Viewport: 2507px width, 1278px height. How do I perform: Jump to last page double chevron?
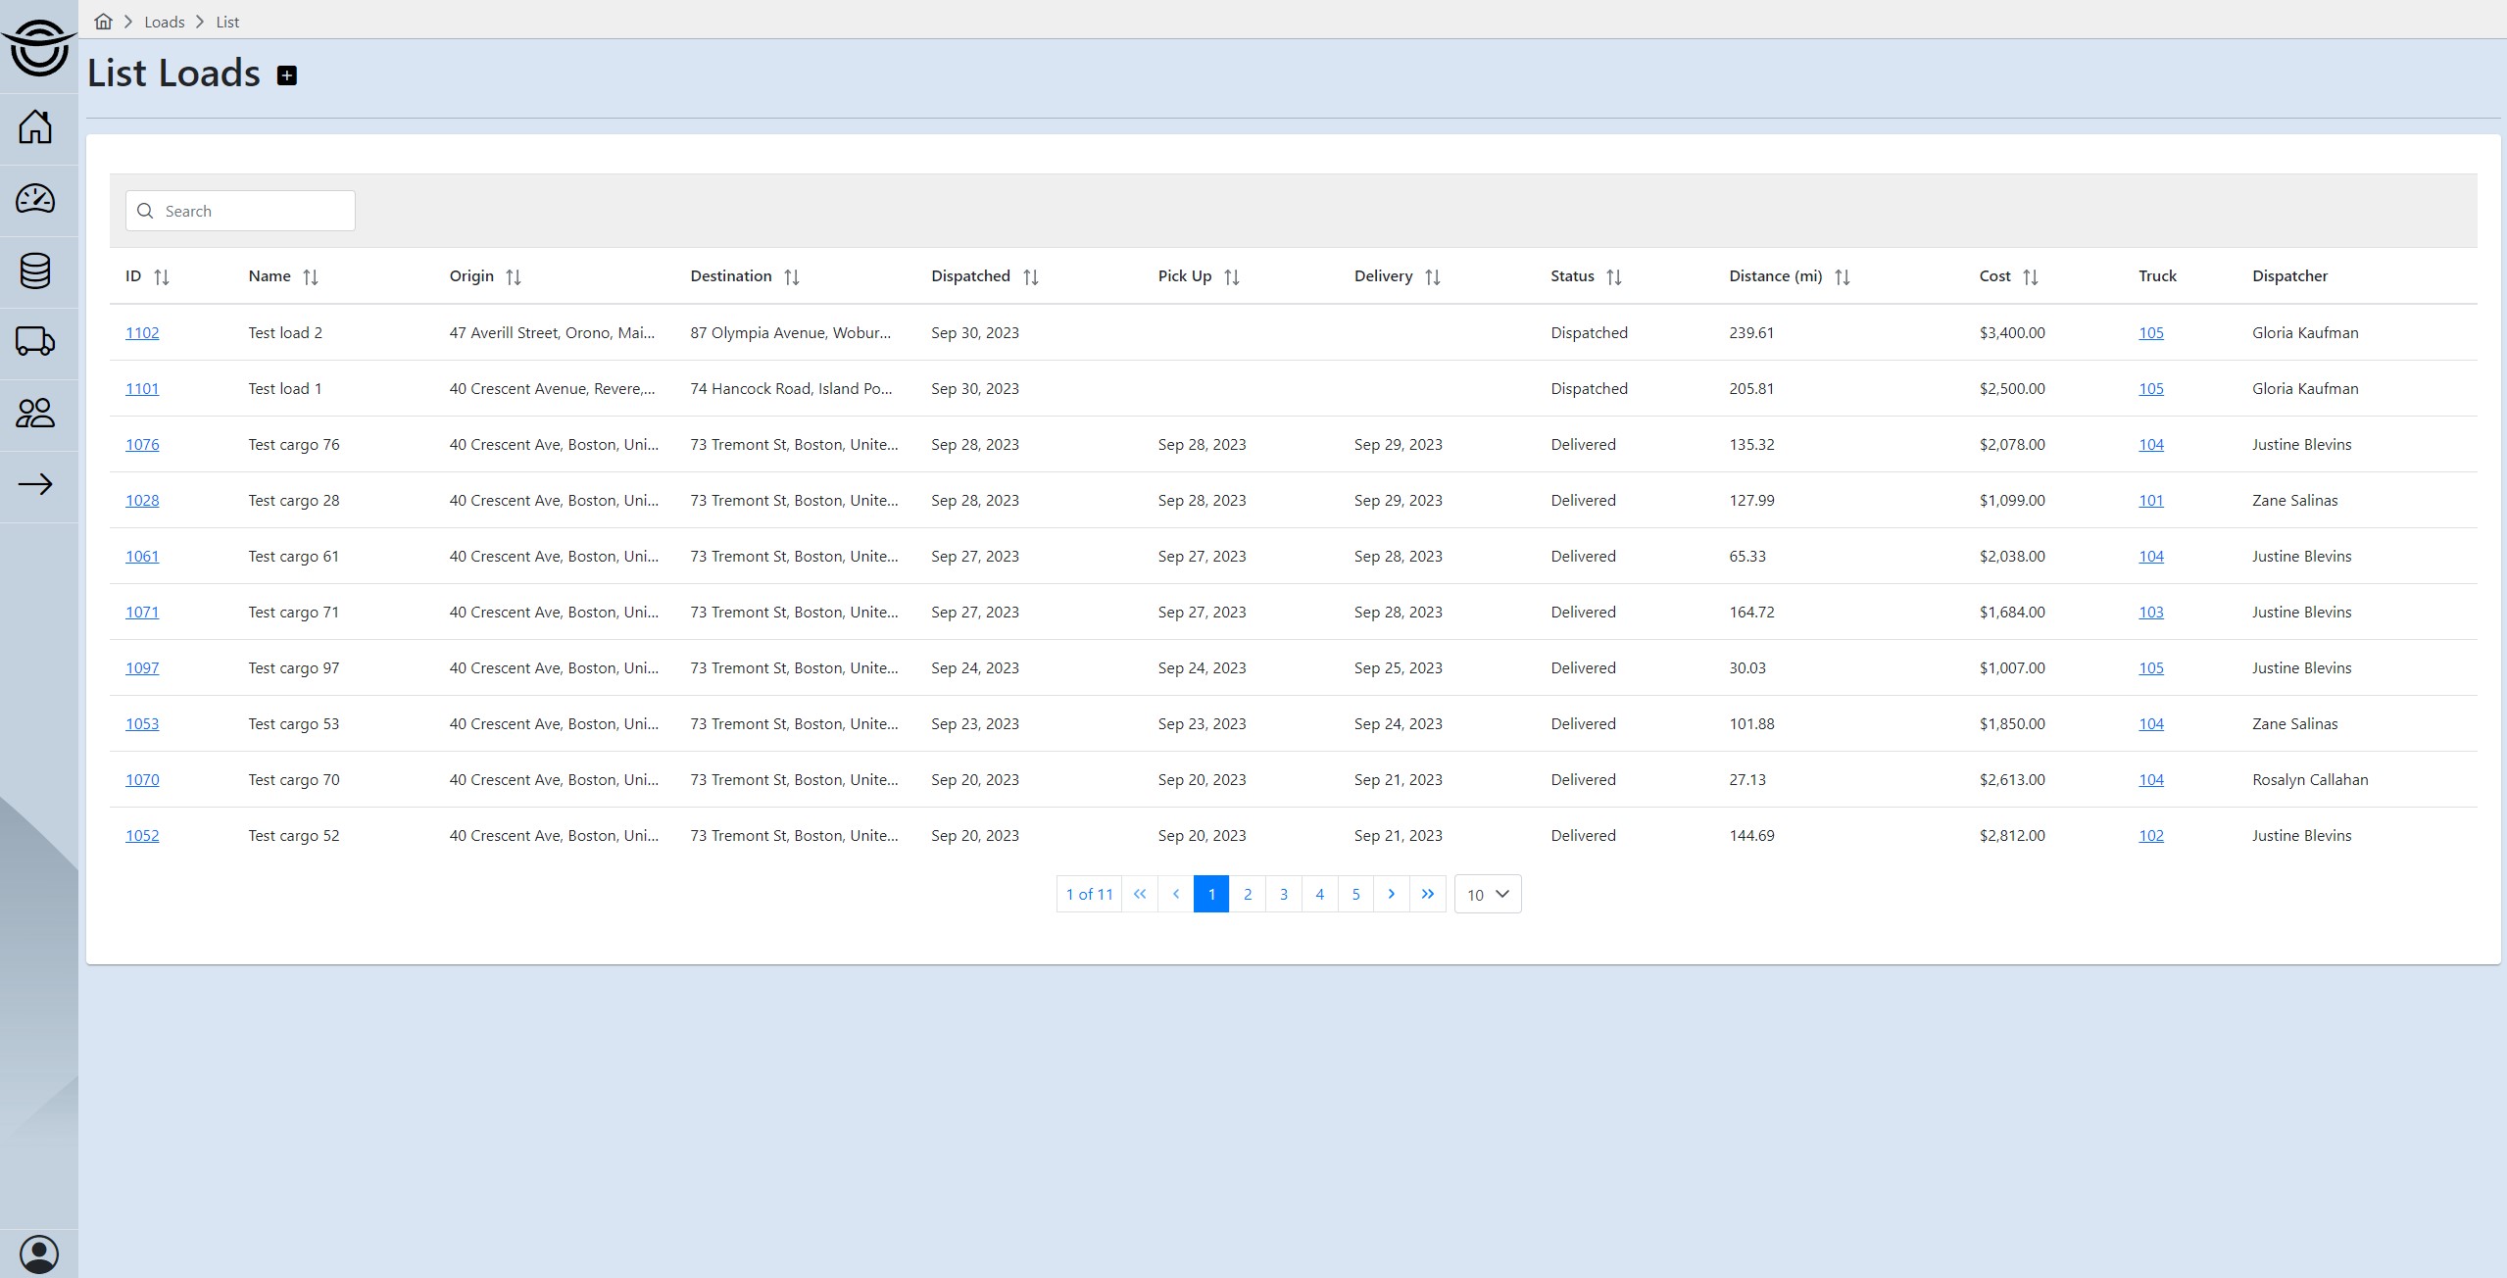tap(1427, 894)
